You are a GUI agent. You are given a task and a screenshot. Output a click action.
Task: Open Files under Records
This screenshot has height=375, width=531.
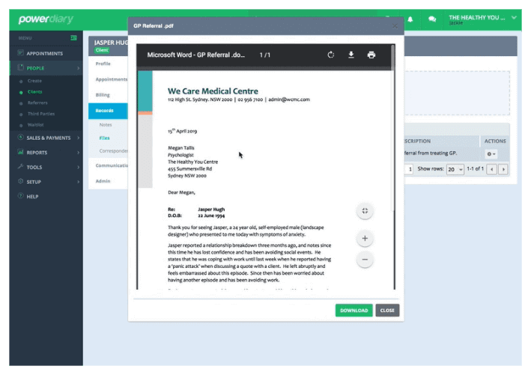(104, 138)
